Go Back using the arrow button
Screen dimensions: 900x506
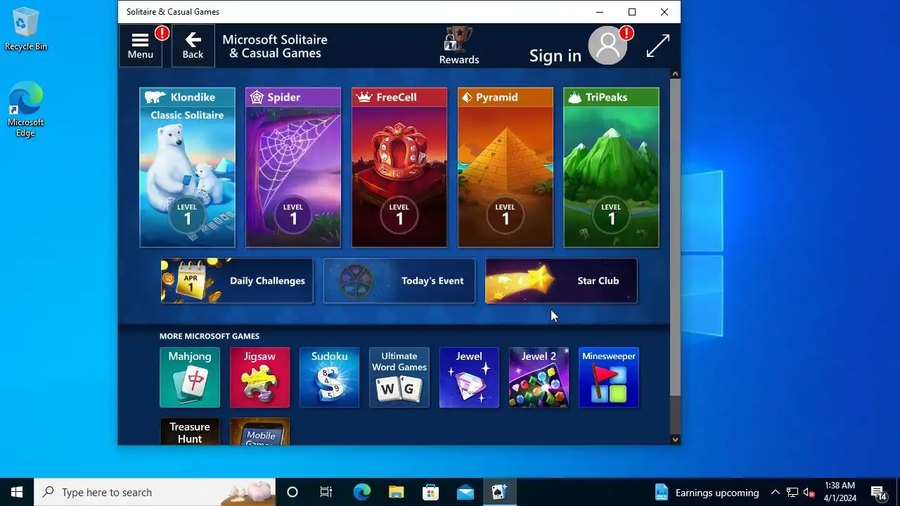point(193,46)
